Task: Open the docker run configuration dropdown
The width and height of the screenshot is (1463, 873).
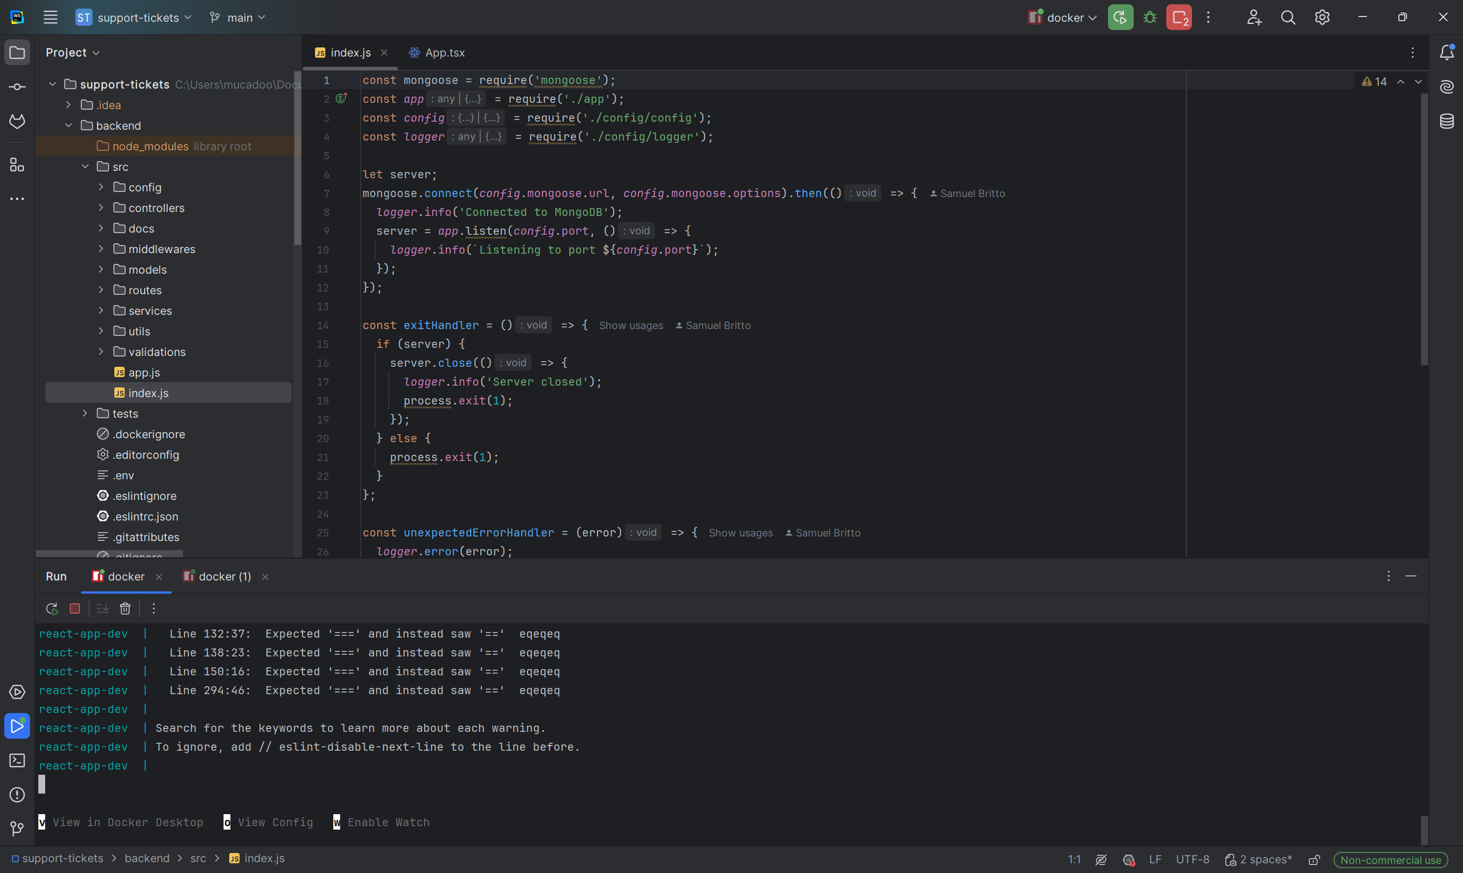Action: [1063, 18]
